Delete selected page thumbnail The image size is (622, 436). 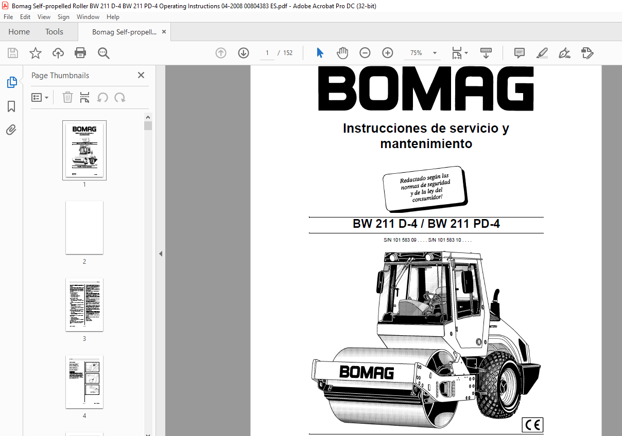[x=67, y=97]
